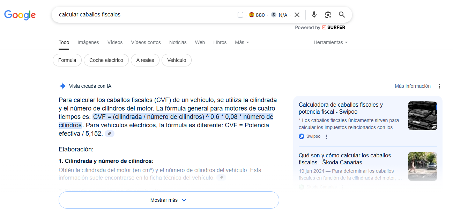Open the Vídeos cortos tab
This screenshot has height=214, width=453.
[146, 42]
